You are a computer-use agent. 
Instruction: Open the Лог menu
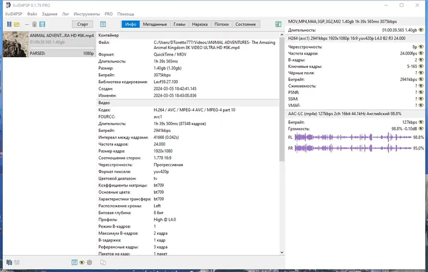click(x=65, y=14)
